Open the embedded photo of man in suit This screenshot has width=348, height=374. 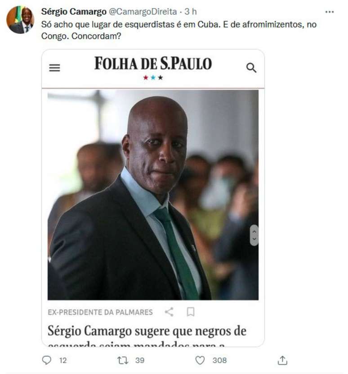click(x=153, y=195)
